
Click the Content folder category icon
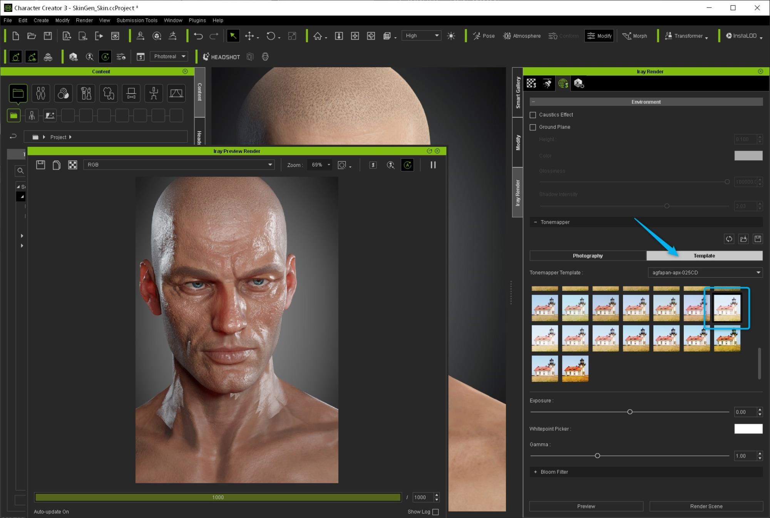click(18, 93)
